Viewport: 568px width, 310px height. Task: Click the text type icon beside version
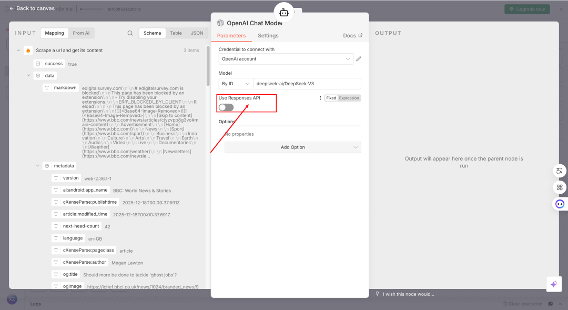56,178
